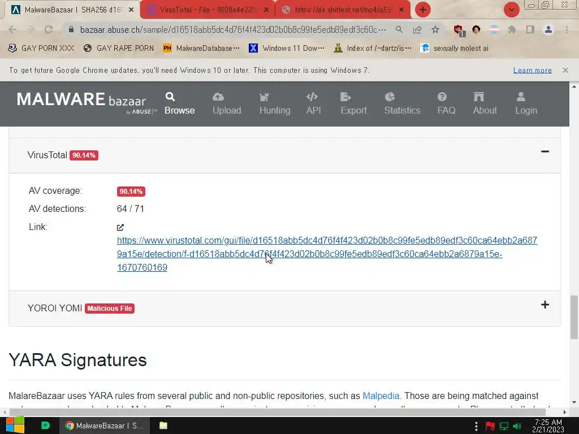Show hidden tray icons via dots
This screenshot has height=434, width=579.
476,426
